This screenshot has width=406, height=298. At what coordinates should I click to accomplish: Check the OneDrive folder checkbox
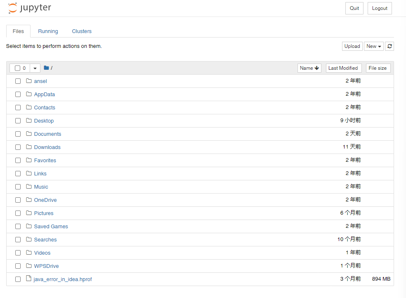(x=18, y=200)
